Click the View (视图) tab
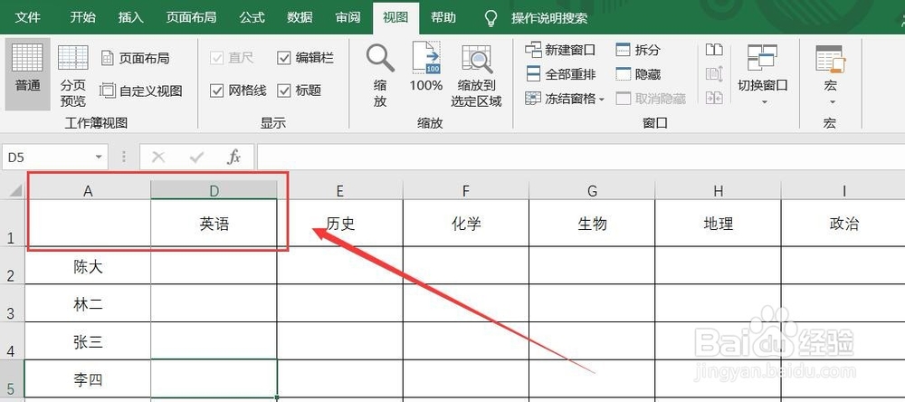The image size is (905, 402). pos(395,17)
